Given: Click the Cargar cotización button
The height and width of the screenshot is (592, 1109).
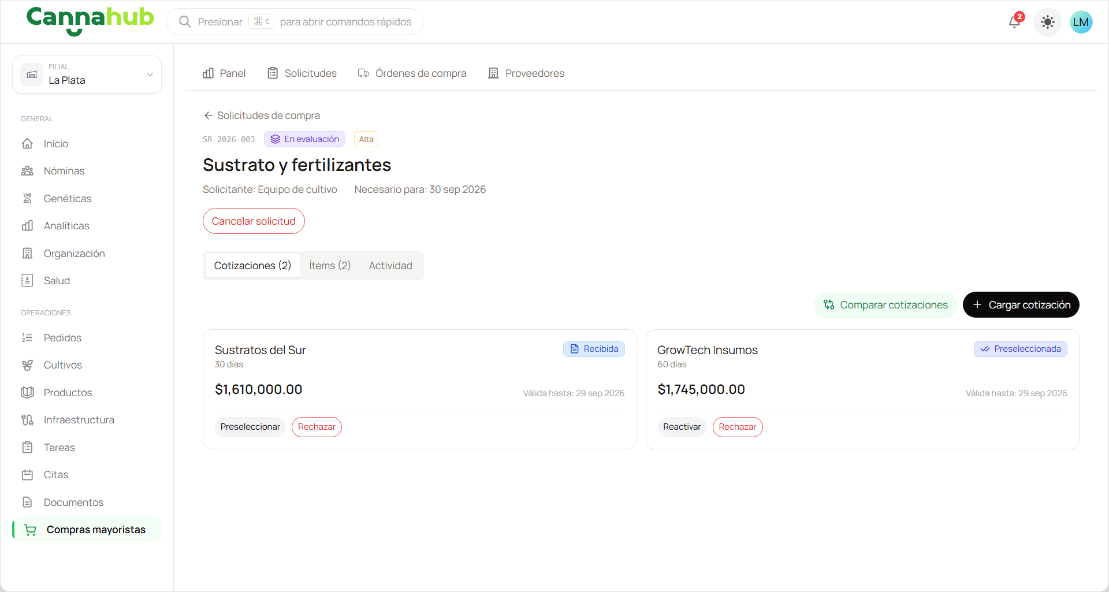Looking at the screenshot, I should click(x=1021, y=305).
